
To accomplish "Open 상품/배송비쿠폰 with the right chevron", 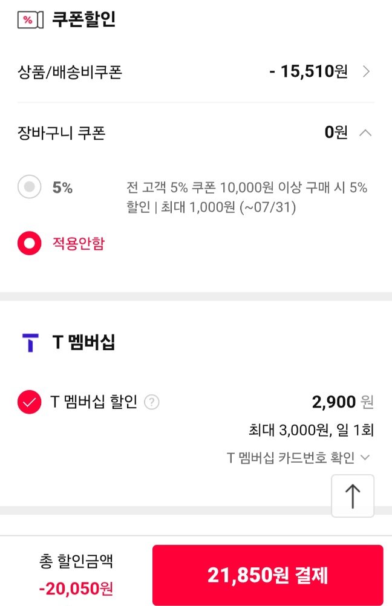I will (x=366, y=72).
